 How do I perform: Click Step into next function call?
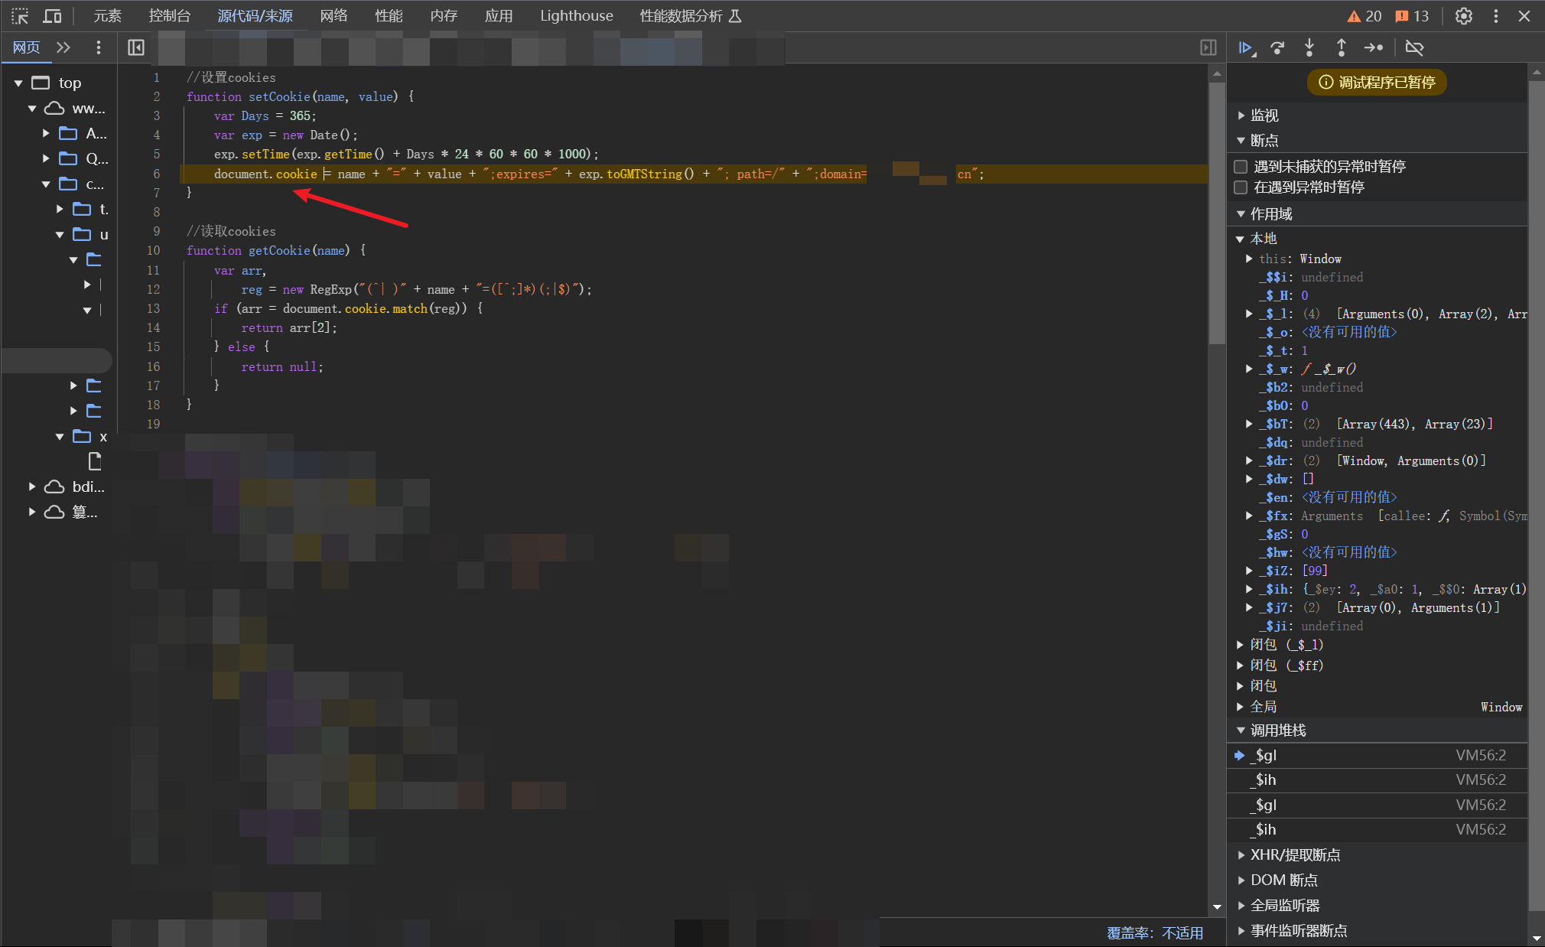pyautogui.click(x=1309, y=48)
